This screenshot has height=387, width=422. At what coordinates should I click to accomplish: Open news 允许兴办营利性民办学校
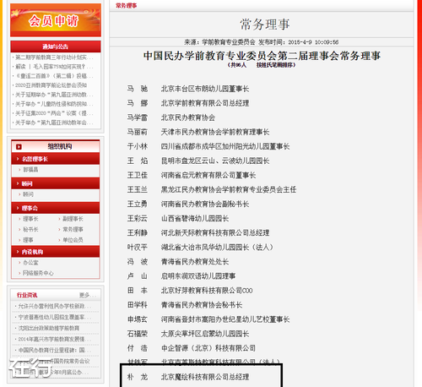[55, 306]
